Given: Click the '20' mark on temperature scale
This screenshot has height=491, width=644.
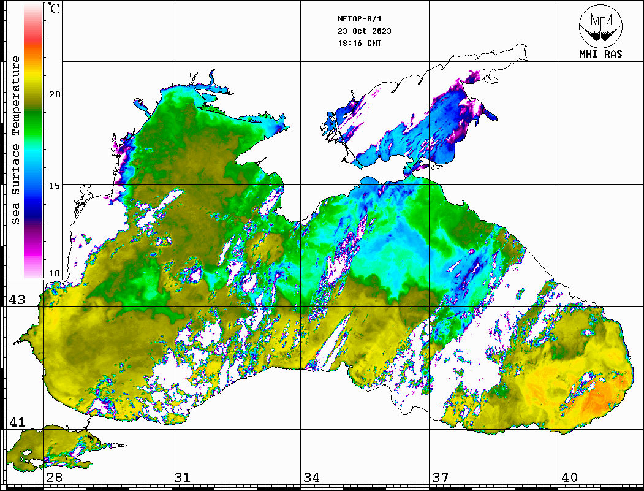Looking at the screenshot, I should pos(54,94).
